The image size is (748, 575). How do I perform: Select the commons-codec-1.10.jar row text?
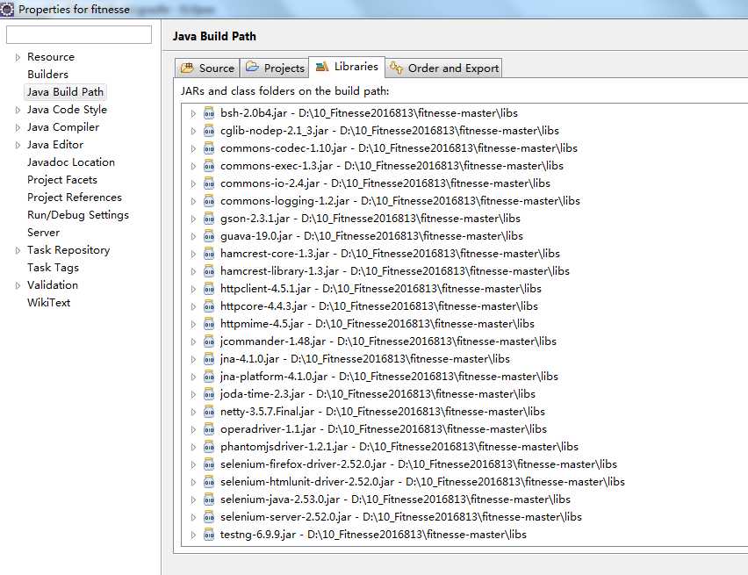click(399, 148)
